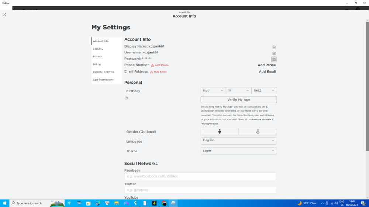The image size is (369, 207).
Task: Click the taskbar search box
Action: pyautogui.click(x=37, y=203)
